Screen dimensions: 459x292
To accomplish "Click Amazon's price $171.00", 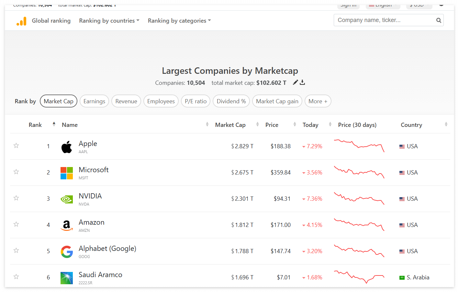I will 281,225.
